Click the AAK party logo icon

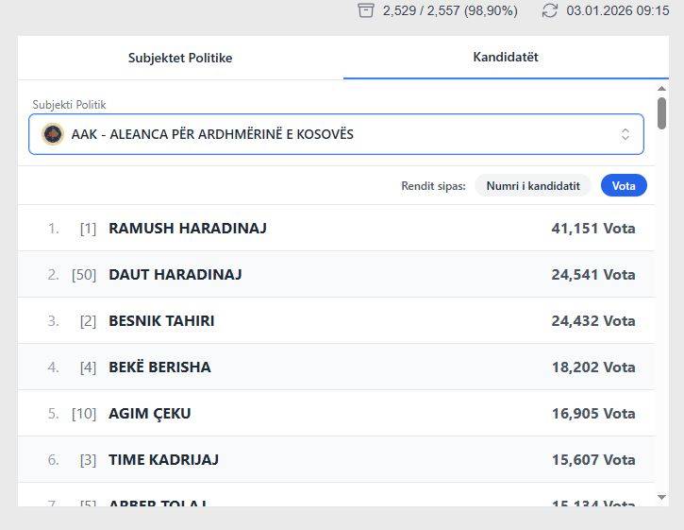(x=53, y=134)
